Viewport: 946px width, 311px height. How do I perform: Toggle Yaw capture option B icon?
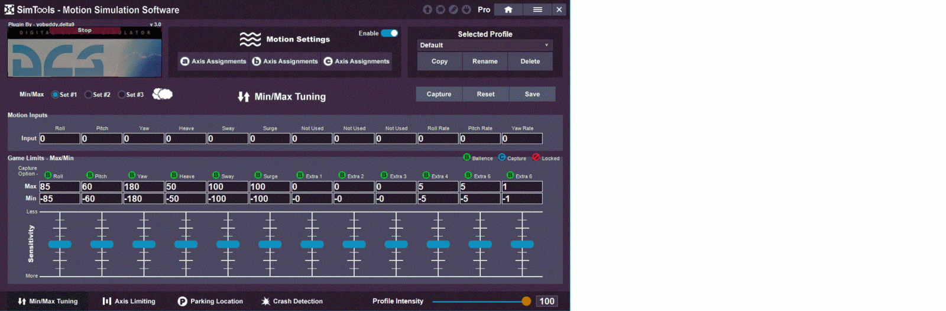point(132,175)
